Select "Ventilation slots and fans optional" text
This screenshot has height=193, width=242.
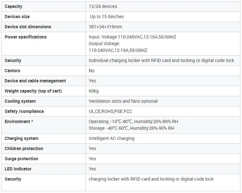coord(123,101)
